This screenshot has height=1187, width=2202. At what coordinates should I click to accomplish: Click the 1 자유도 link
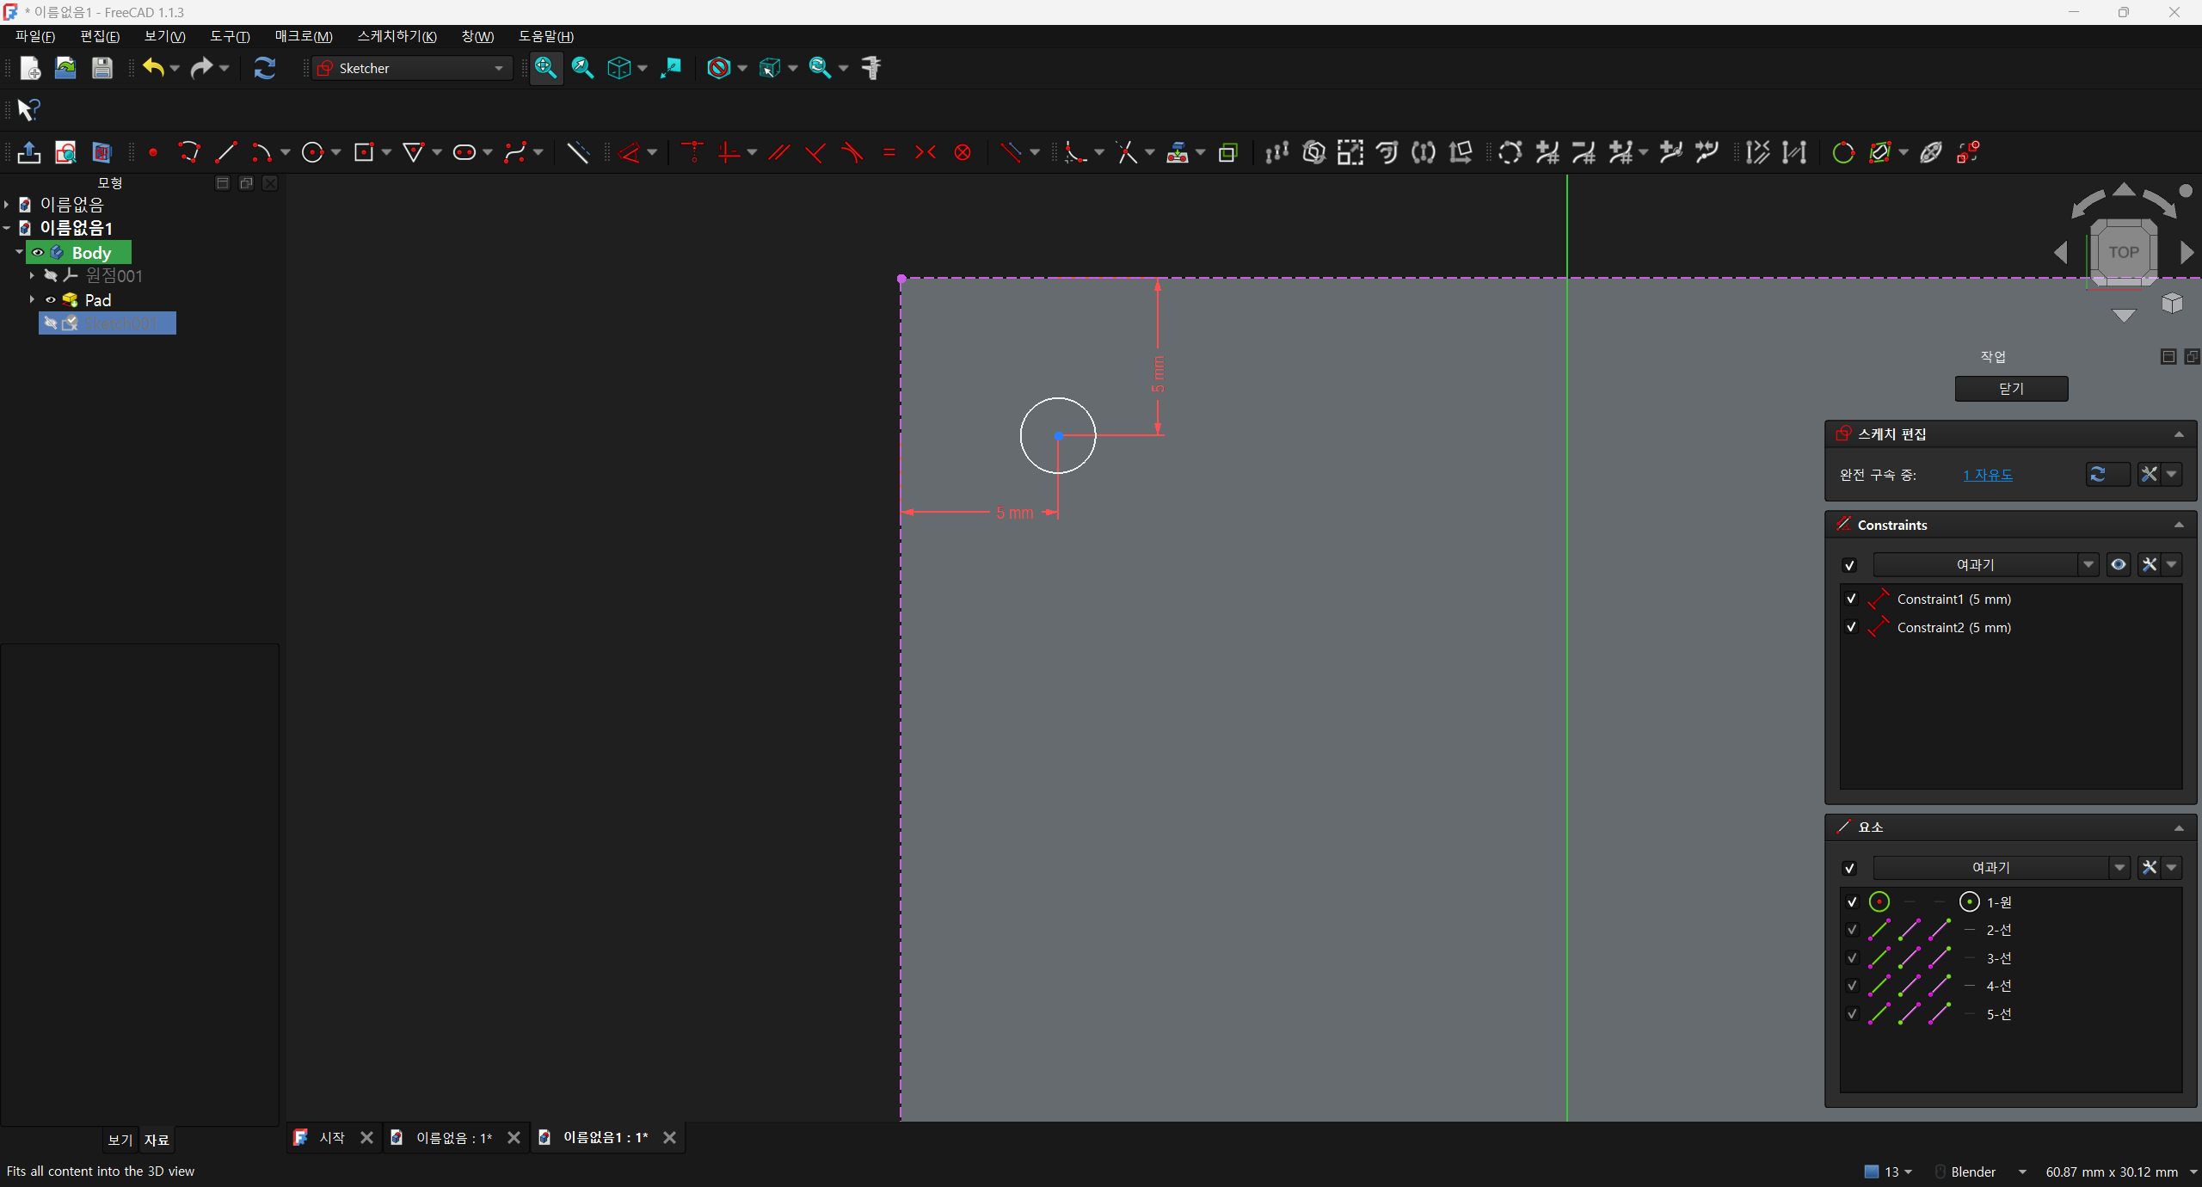(1988, 475)
